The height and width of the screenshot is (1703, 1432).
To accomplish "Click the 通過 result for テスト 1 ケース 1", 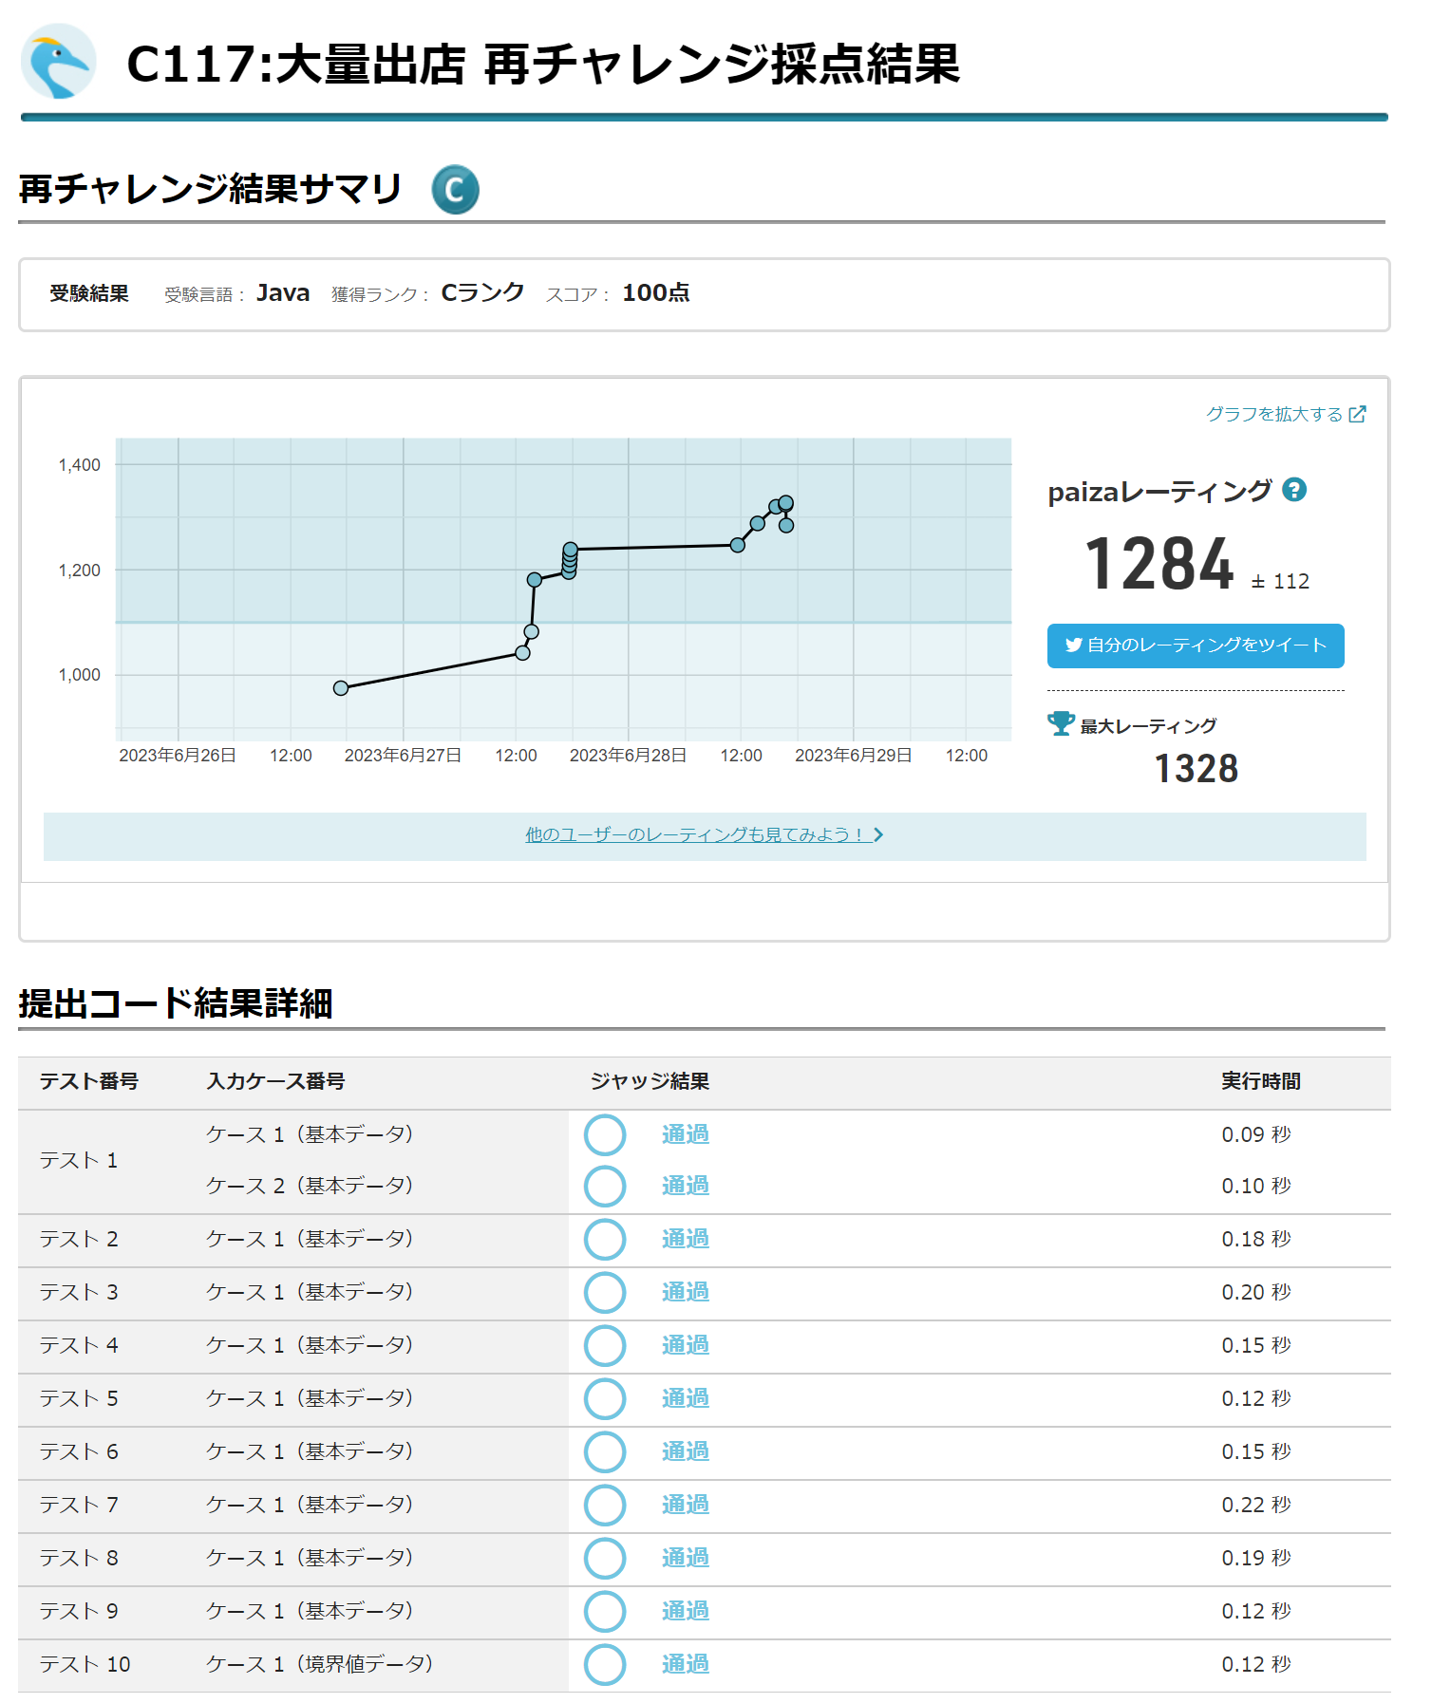I will click(685, 1134).
